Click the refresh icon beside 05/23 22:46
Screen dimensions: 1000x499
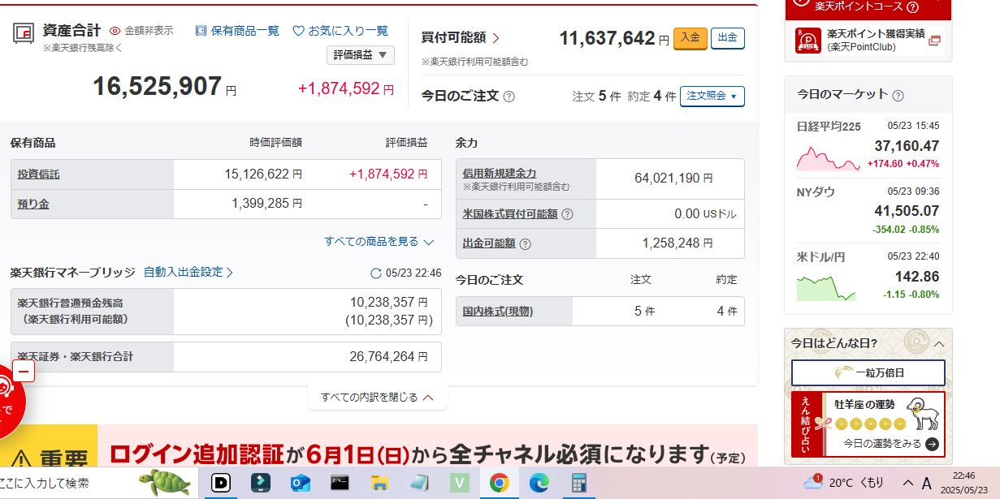[x=375, y=273]
